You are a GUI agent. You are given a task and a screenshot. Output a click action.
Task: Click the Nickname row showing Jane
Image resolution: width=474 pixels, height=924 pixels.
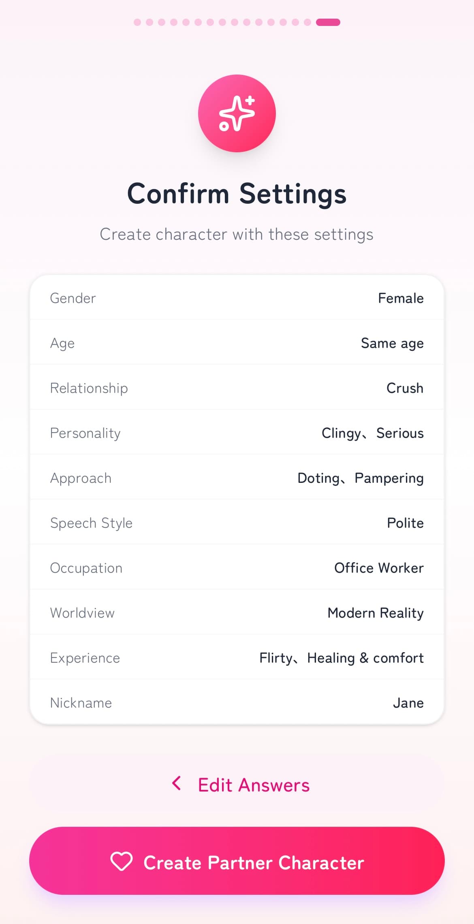pos(237,703)
